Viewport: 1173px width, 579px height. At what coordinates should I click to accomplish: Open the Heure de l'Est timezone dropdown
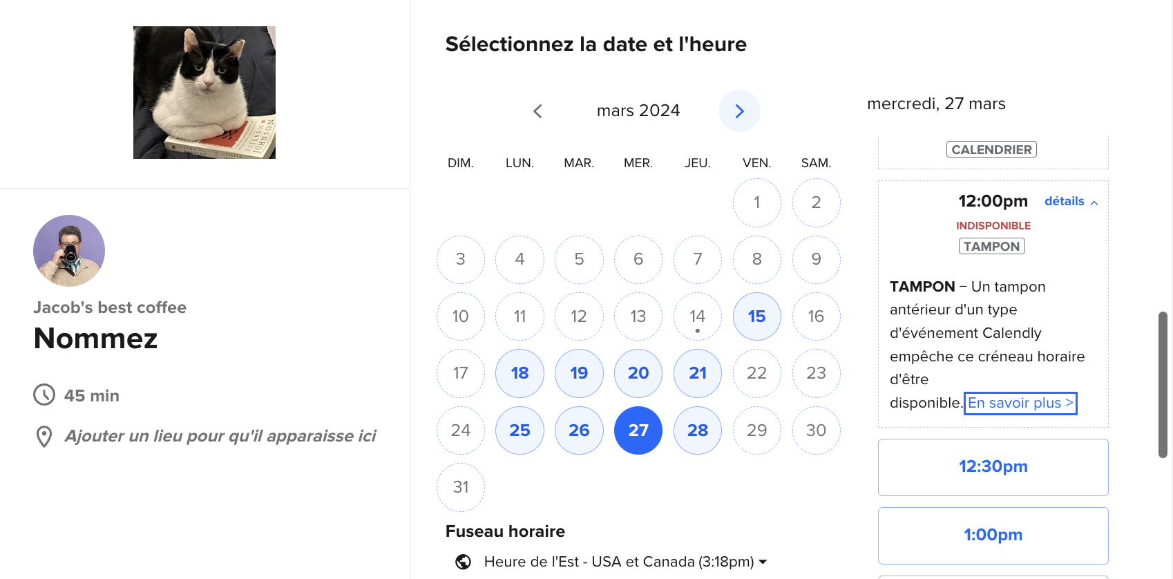coord(626,562)
